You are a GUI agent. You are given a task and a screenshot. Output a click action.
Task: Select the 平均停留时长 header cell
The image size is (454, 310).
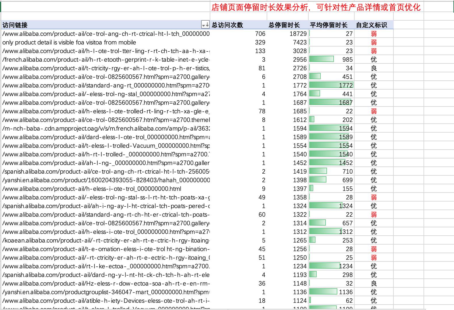tap(331, 25)
